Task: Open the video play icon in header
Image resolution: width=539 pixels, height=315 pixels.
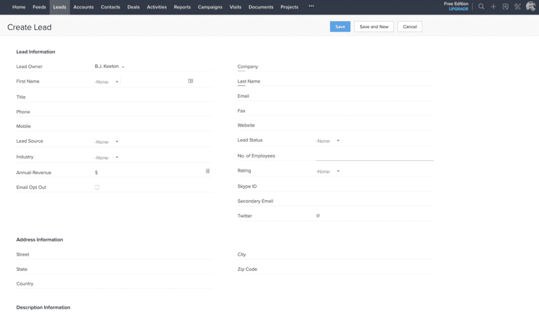Action: (x=505, y=7)
